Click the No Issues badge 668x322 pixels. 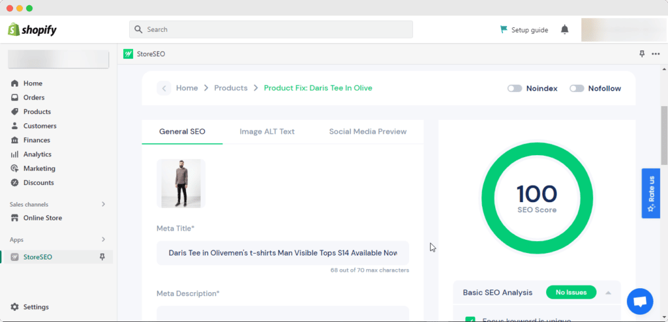[x=571, y=292]
